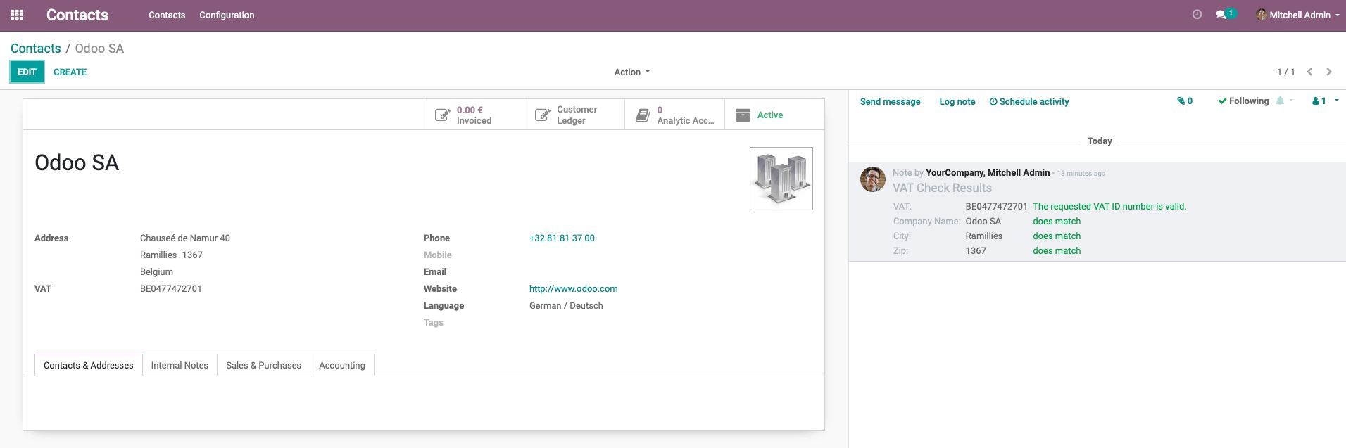Open the activities clock icon in top bar

coord(1197,15)
